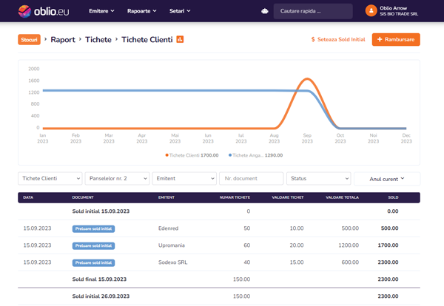
Task: Click the Sold initial 26.09.2023 row label
Action: 101,296
